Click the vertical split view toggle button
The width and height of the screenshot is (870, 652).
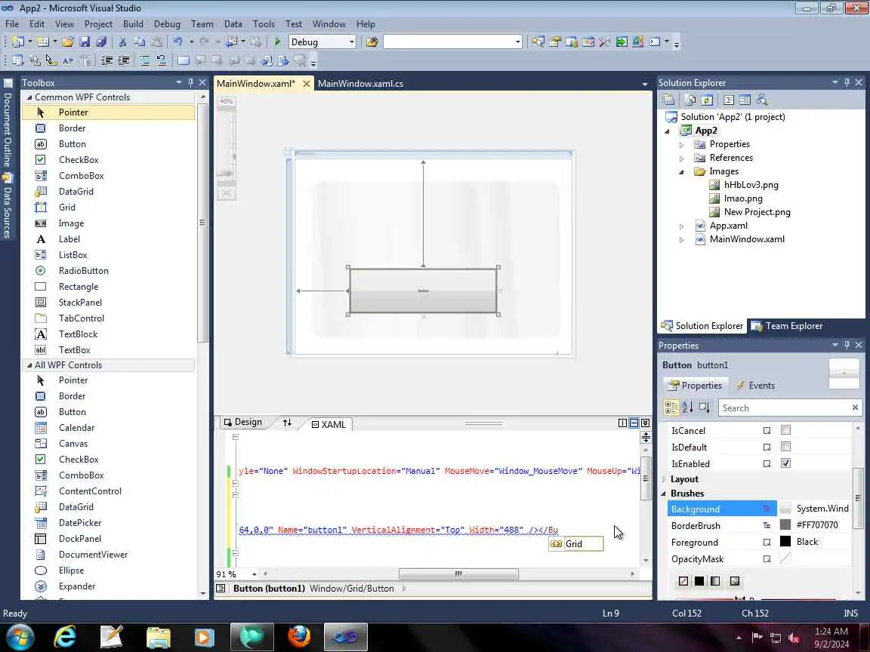coord(622,423)
